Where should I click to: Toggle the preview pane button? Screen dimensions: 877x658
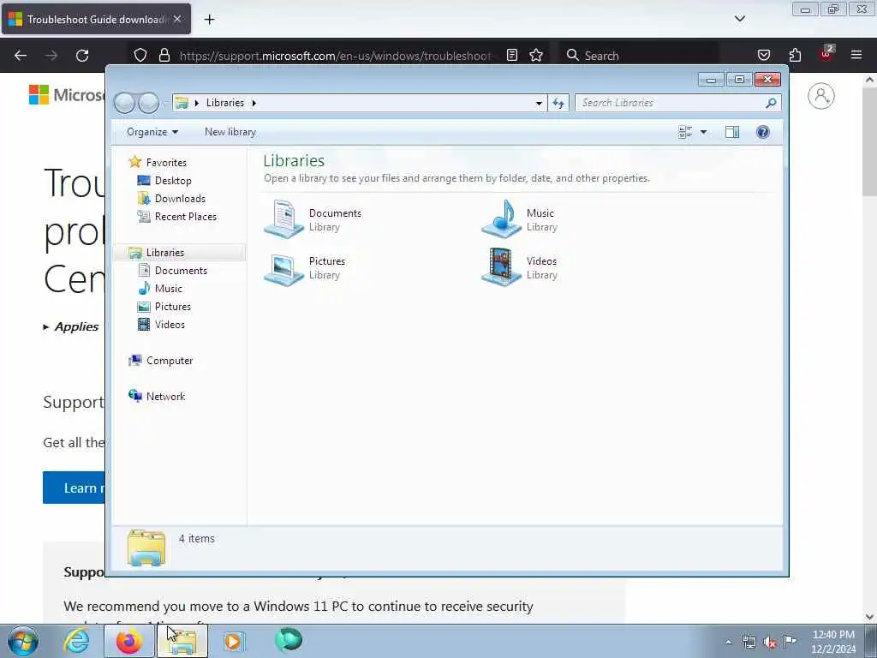(x=732, y=132)
